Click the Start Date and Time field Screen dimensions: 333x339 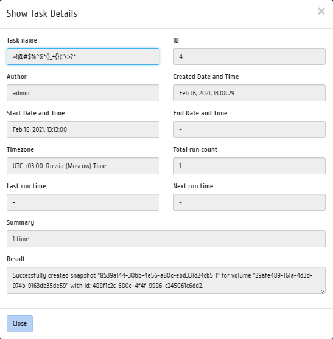click(83, 129)
